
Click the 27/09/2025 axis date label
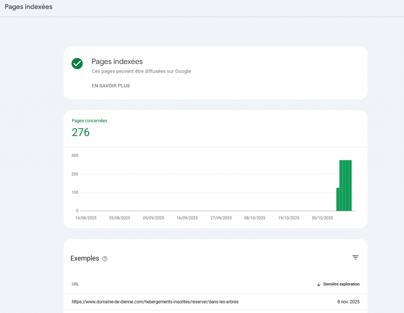pyautogui.click(x=221, y=218)
